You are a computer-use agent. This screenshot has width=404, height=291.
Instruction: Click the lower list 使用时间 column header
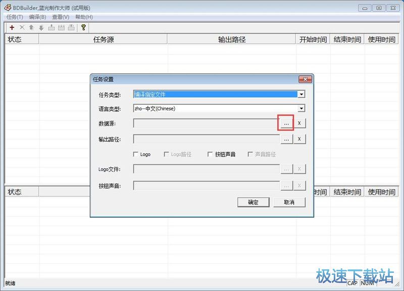click(x=381, y=192)
